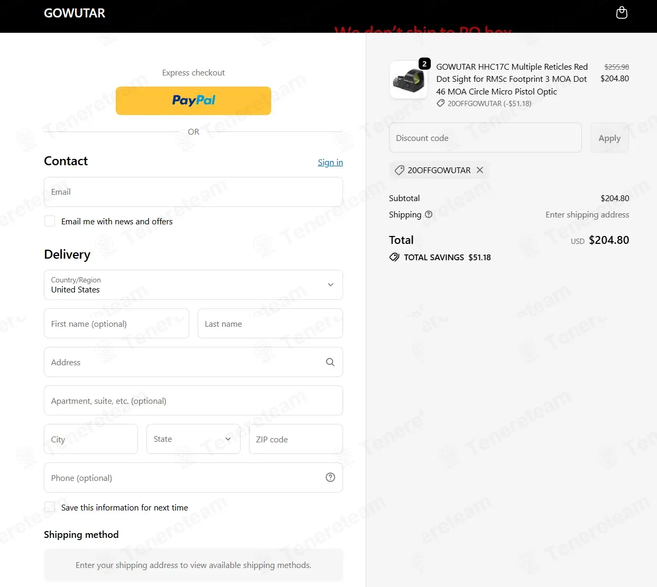Click the phone field help icon
Image resolution: width=657 pixels, height=587 pixels.
coord(330,477)
